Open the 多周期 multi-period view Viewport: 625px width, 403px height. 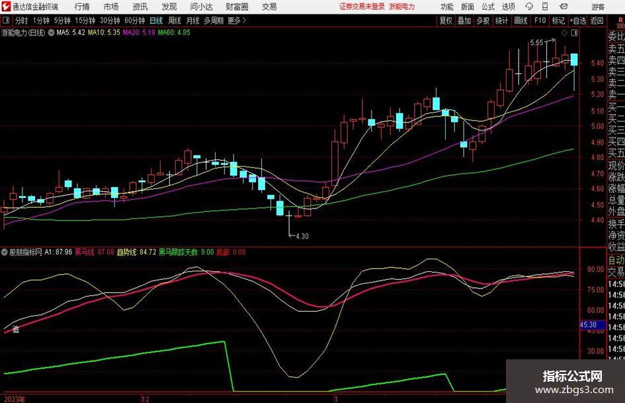[x=214, y=21]
